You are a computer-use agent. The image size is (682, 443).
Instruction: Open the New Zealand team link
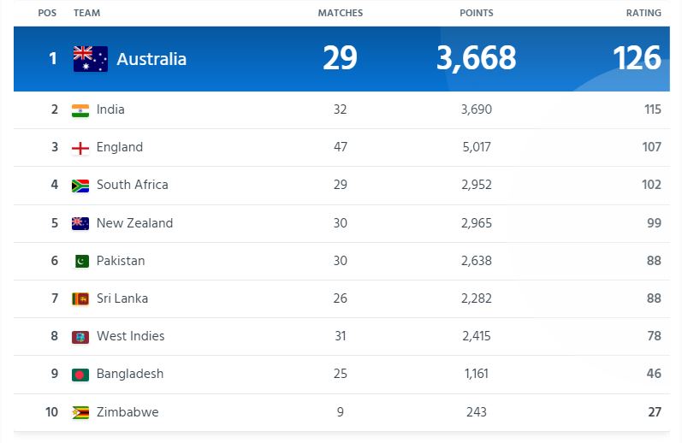(134, 223)
